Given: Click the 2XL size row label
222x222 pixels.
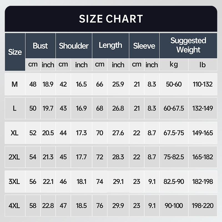Looking at the screenshot, I should (x=15, y=157).
